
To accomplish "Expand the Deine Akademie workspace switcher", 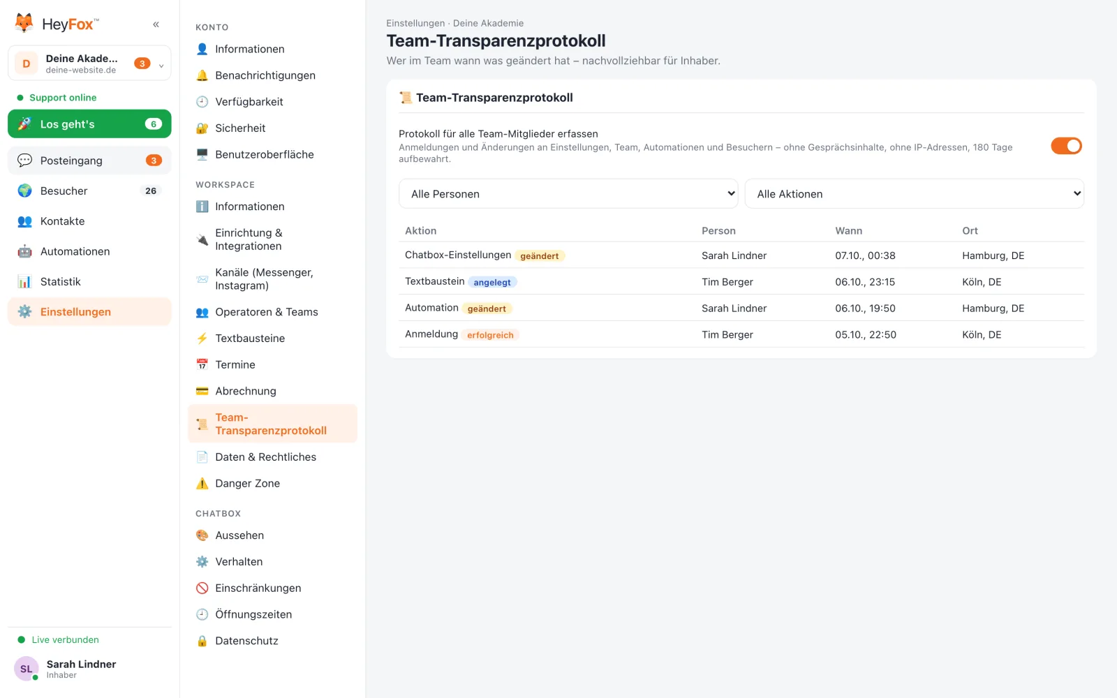I will click(89, 64).
